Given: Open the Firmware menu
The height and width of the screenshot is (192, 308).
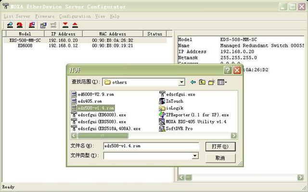Looking at the screenshot, I should (x=45, y=16).
